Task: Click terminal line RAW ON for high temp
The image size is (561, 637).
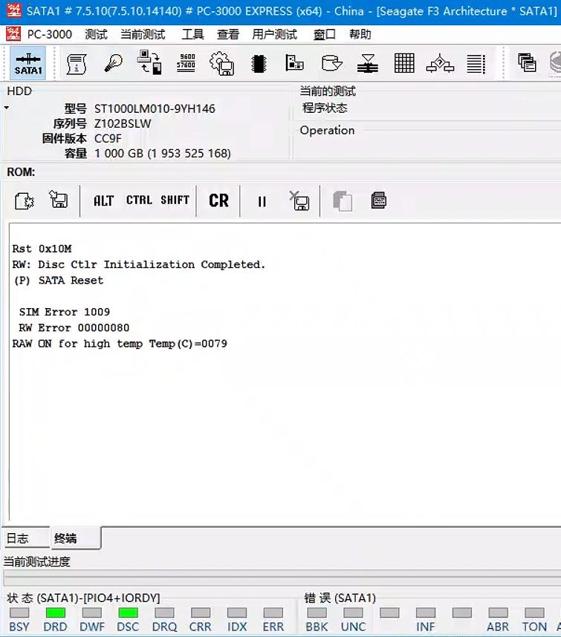Action: (120, 344)
